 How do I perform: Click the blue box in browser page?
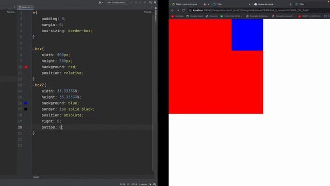pos(247,35)
